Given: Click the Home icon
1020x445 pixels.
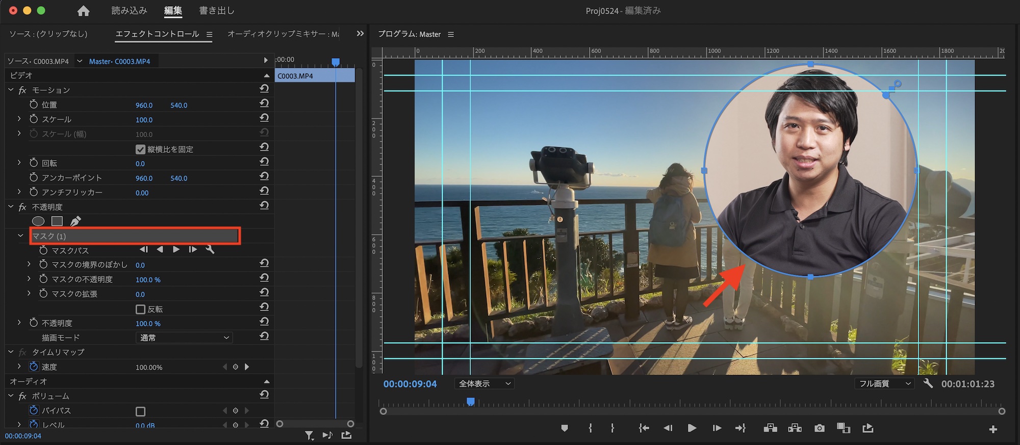Looking at the screenshot, I should tap(83, 11).
